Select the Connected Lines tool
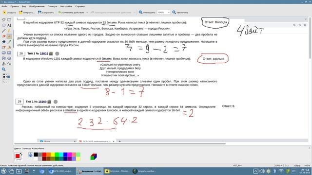 point(3,64)
